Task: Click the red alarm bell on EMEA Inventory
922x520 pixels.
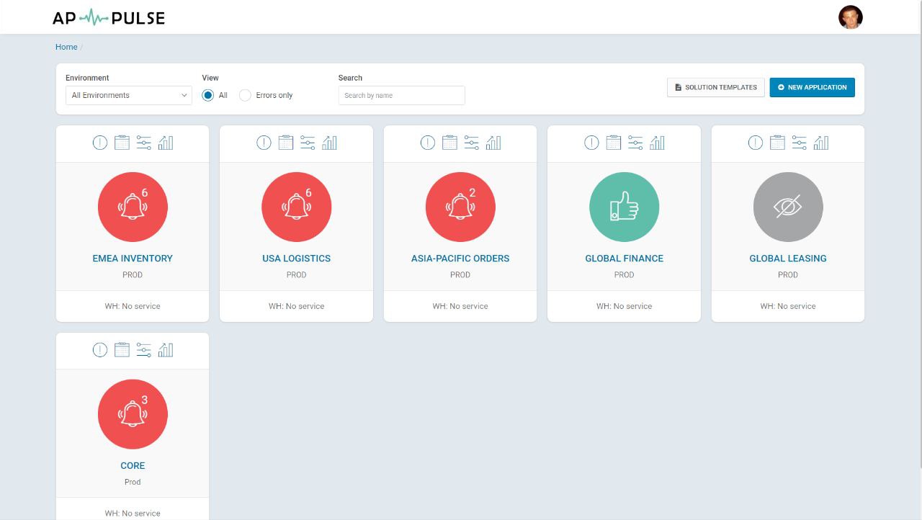Action: (133, 207)
